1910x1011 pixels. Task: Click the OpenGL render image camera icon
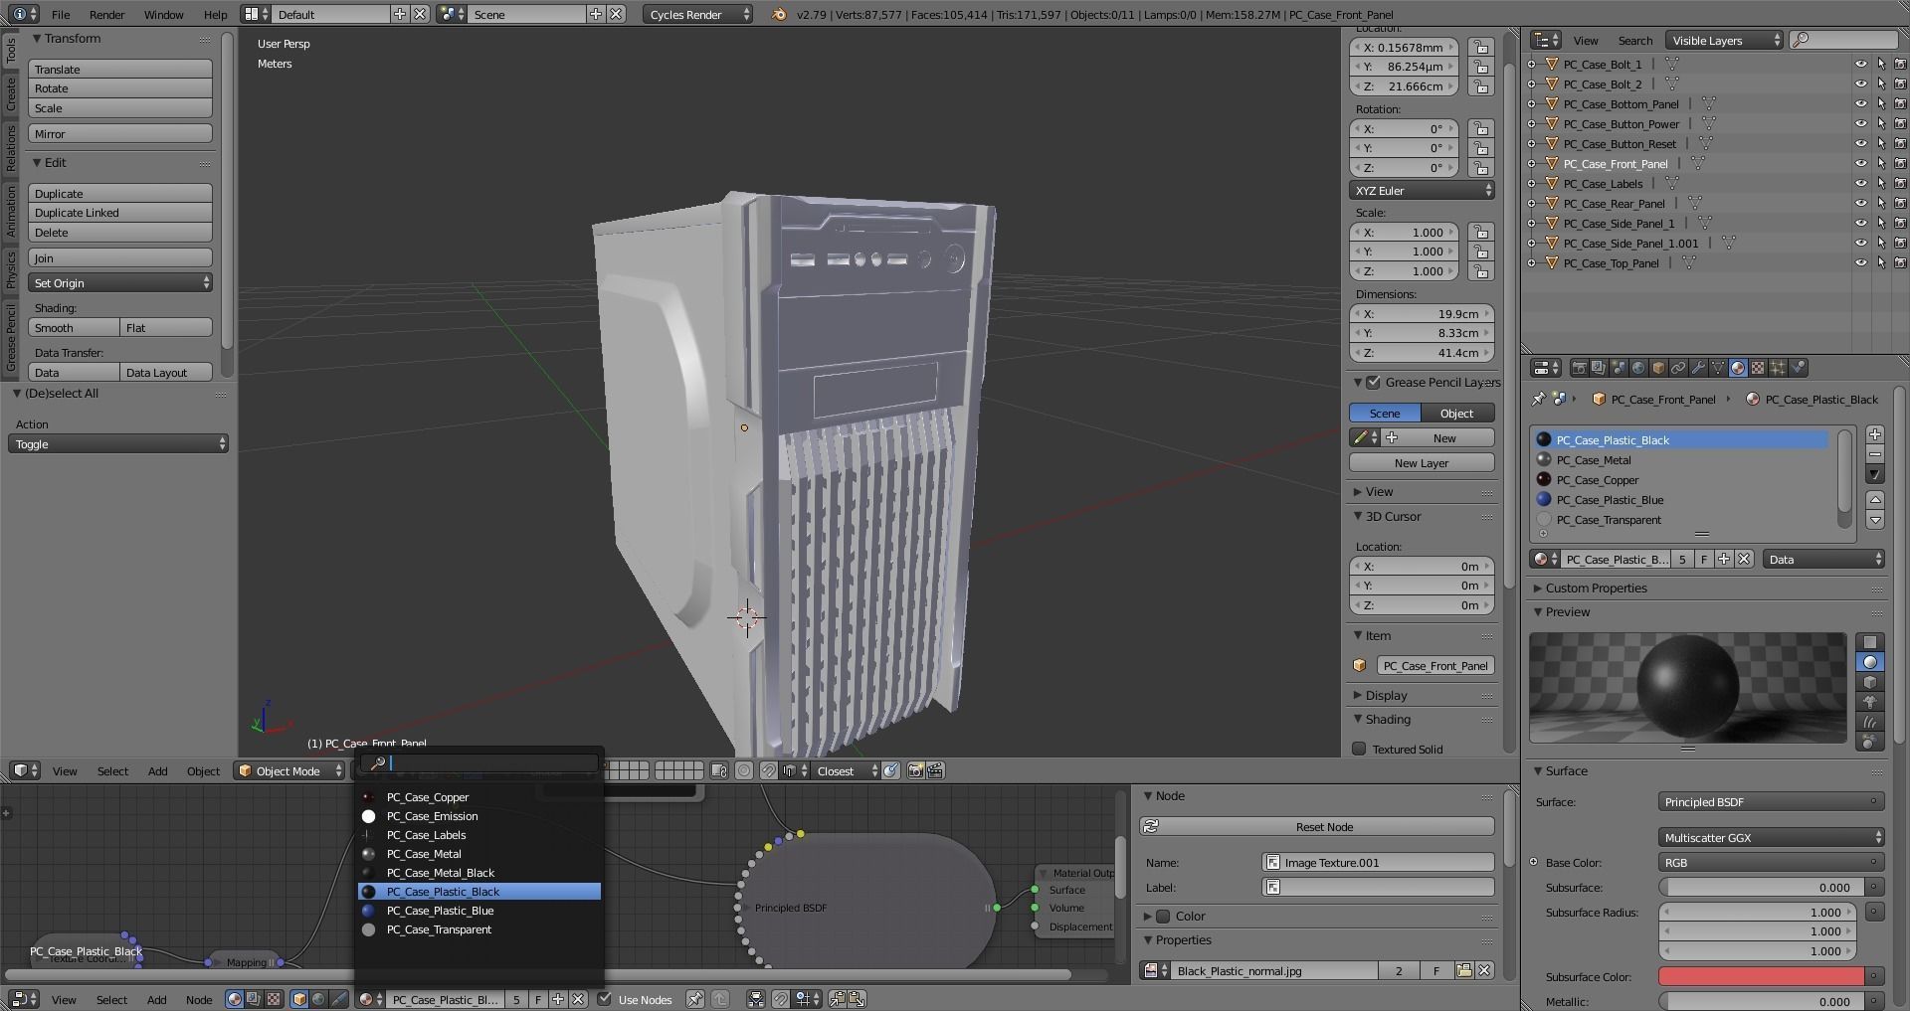pos(916,770)
